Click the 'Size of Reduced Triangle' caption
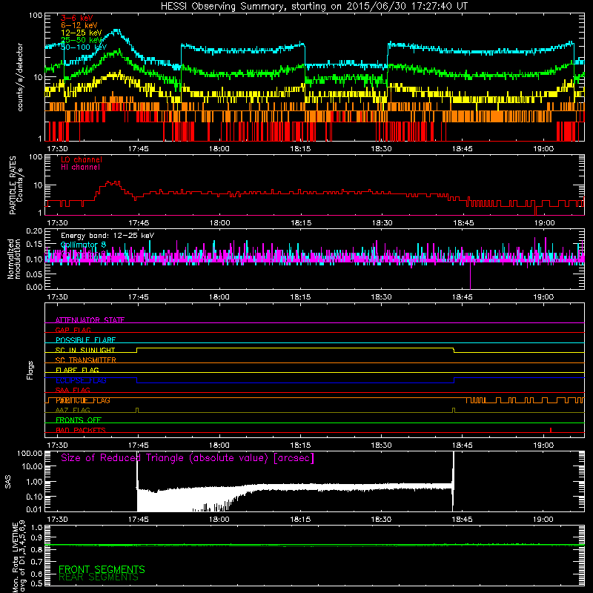This screenshot has height=593, width=593. pyautogui.click(x=188, y=458)
